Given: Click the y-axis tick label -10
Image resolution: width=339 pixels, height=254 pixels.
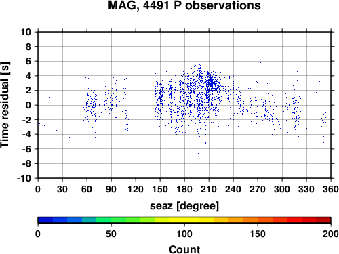Looking at the screenshot, I should coord(24,178).
